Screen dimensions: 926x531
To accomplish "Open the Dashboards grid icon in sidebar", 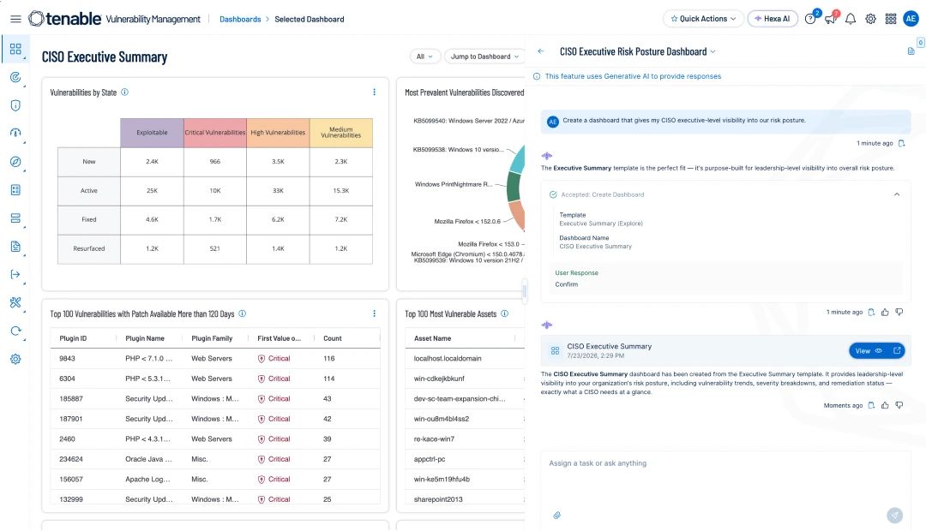I will point(15,49).
